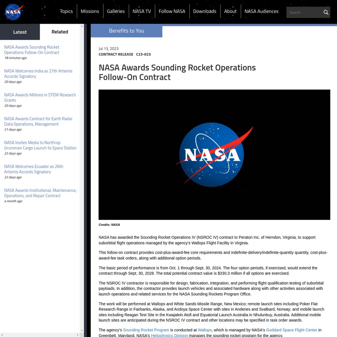This screenshot has height=337, width=337.
Task: Open the Missions menu
Action: (90, 11)
